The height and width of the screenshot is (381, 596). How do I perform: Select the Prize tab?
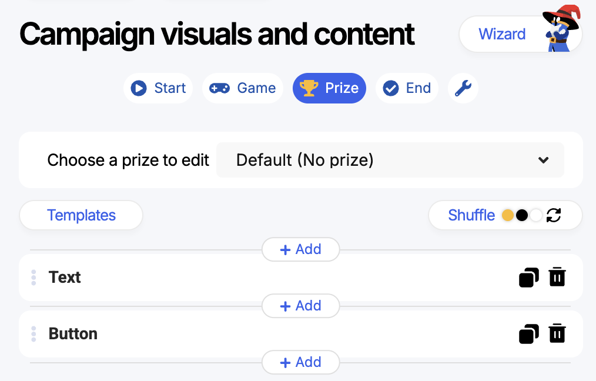tap(329, 88)
